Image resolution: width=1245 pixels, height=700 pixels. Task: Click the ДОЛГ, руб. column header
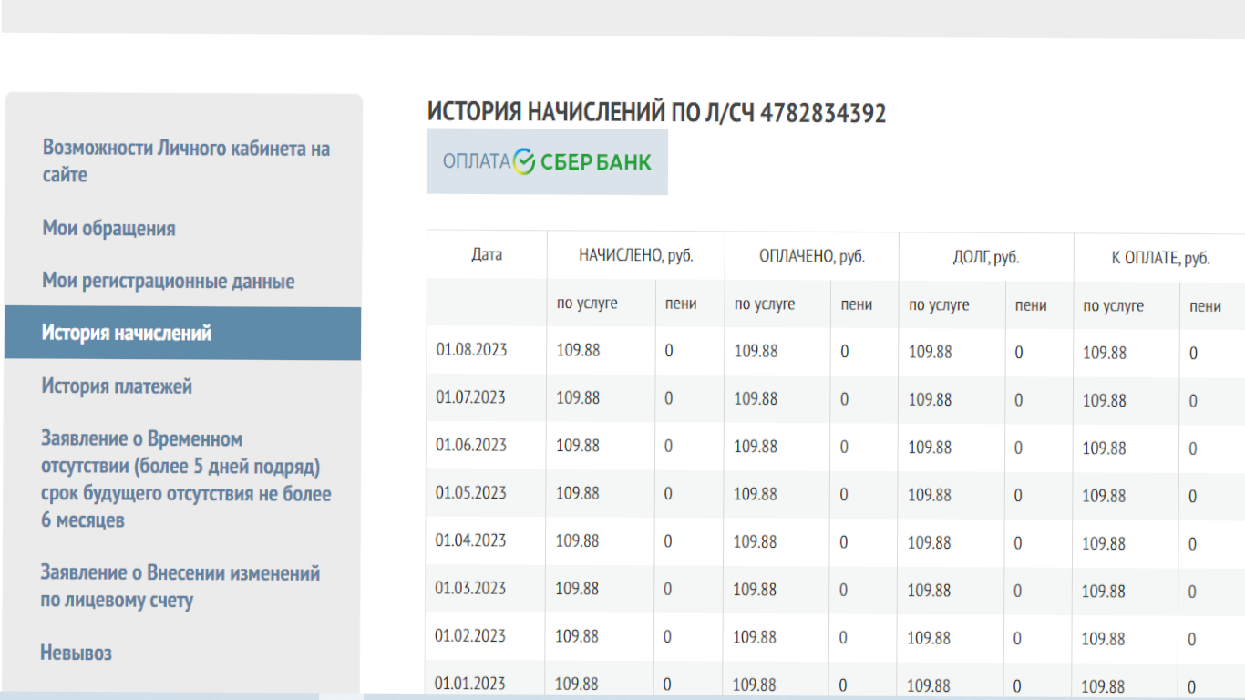coord(985,258)
